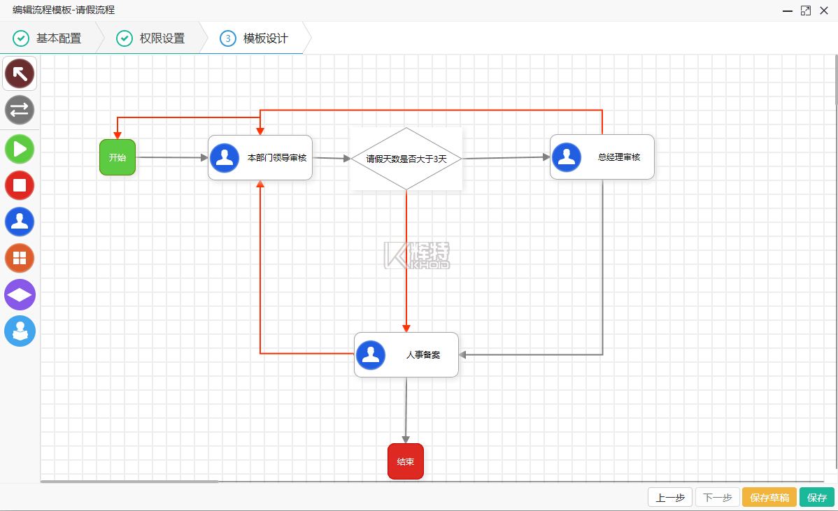The image size is (838, 511).
Task: Select the 开始 node on canvas
Action: pyautogui.click(x=117, y=157)
